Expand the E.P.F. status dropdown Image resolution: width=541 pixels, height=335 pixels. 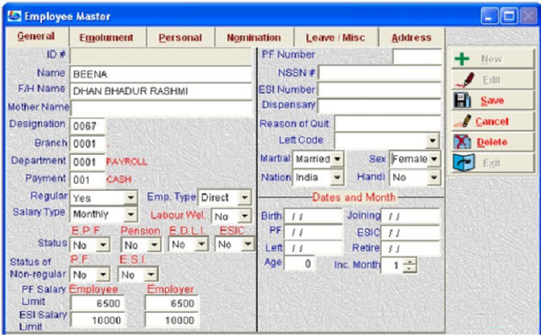coord(103,245)
